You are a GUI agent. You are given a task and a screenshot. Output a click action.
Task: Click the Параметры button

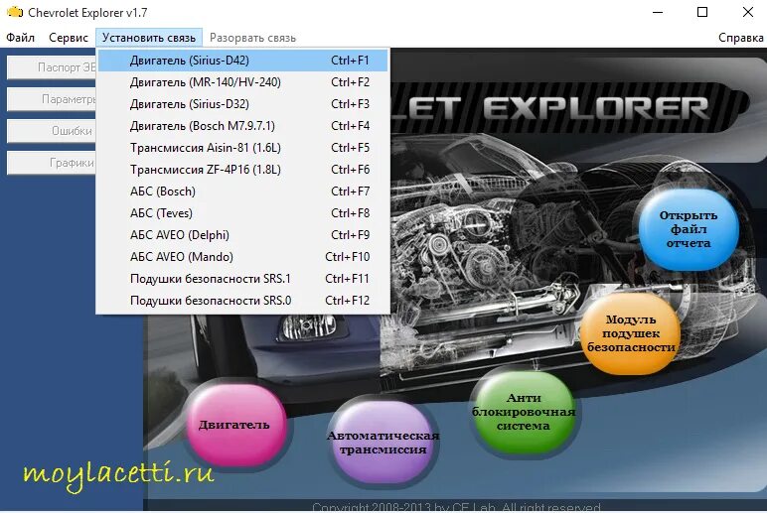click(x=52, y=99)
